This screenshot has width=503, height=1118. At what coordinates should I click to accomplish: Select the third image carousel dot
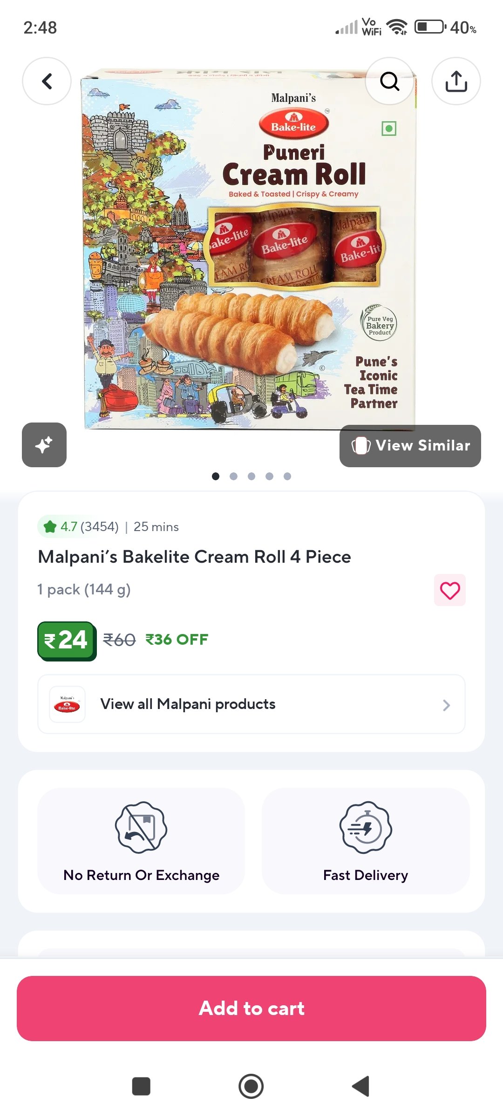coord(251,476)
